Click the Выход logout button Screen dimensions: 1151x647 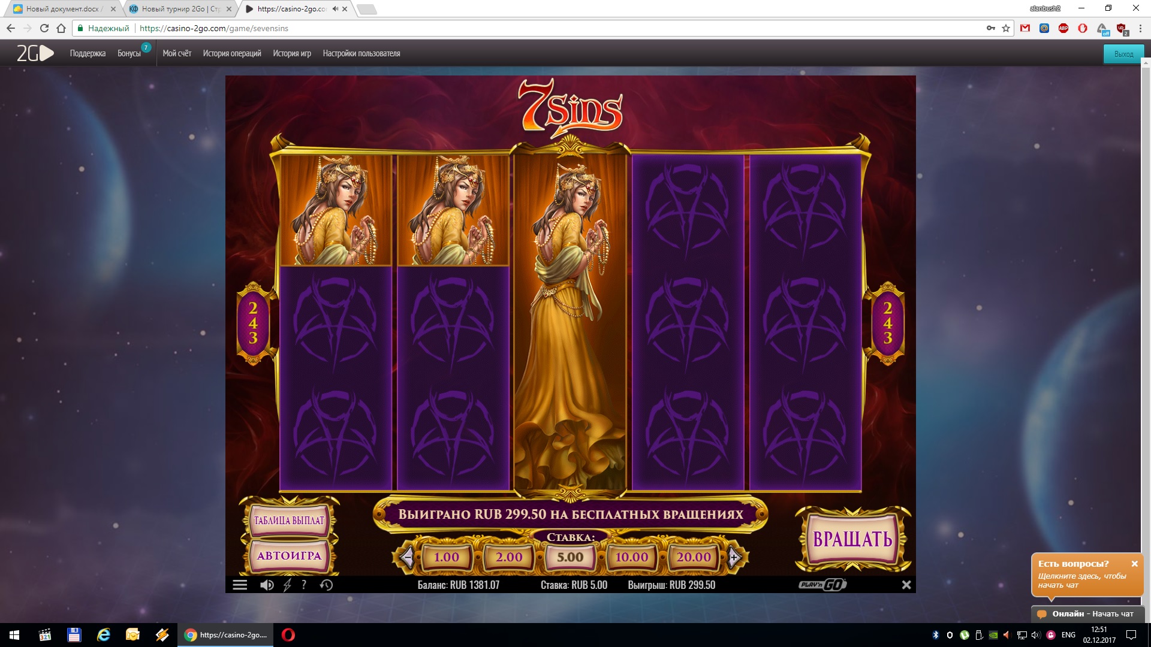tap(1123, 54)
